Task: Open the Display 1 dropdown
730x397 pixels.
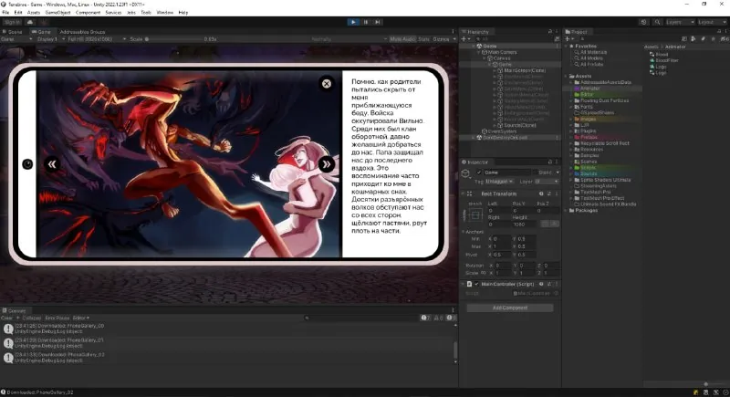Action: point(50,39)
